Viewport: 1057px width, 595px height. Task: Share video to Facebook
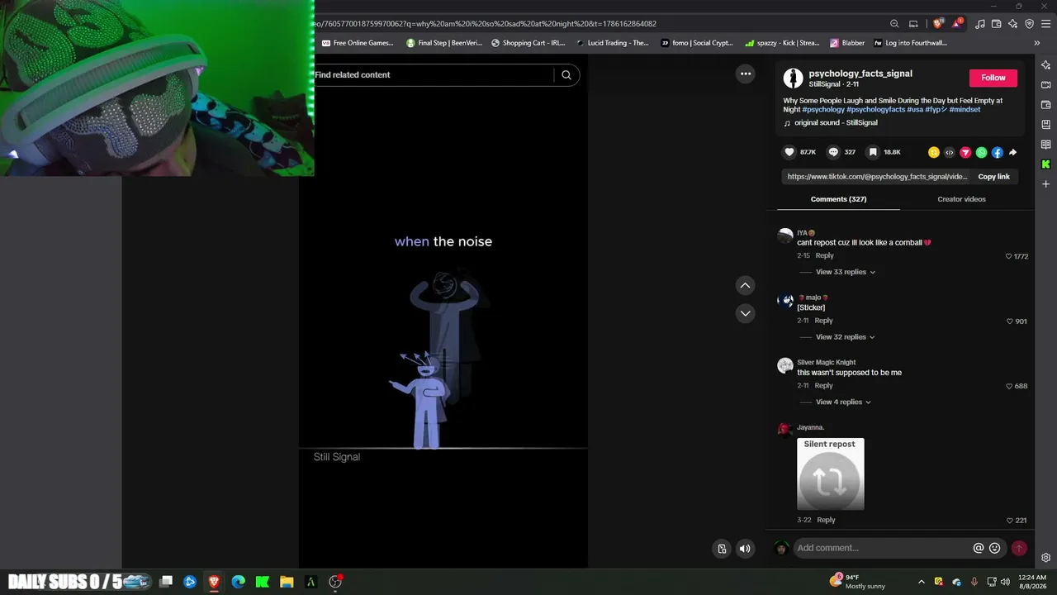(x=997, y=152)
